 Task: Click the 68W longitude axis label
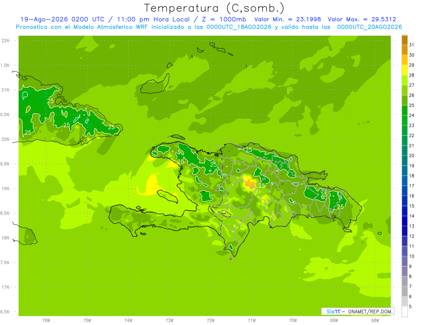point(375,320)
